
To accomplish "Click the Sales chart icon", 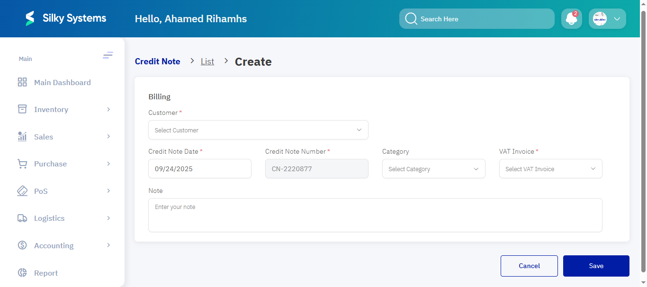I will (x=22, y=136).
